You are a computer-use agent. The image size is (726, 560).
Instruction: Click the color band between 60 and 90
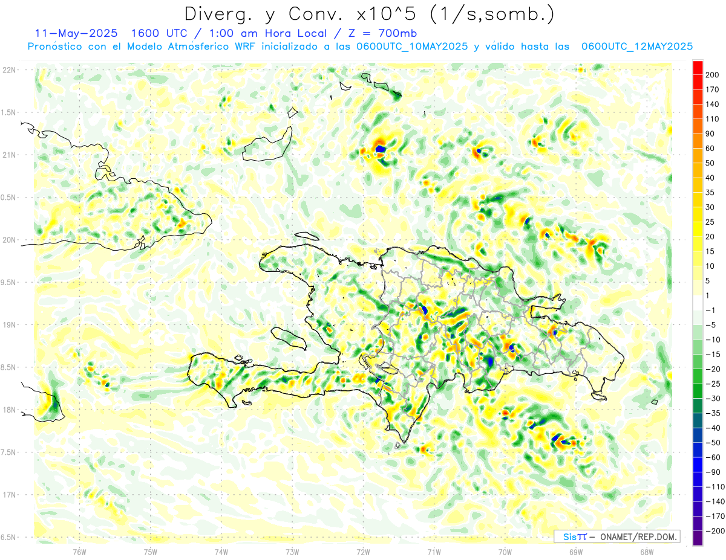coord(698,141)
